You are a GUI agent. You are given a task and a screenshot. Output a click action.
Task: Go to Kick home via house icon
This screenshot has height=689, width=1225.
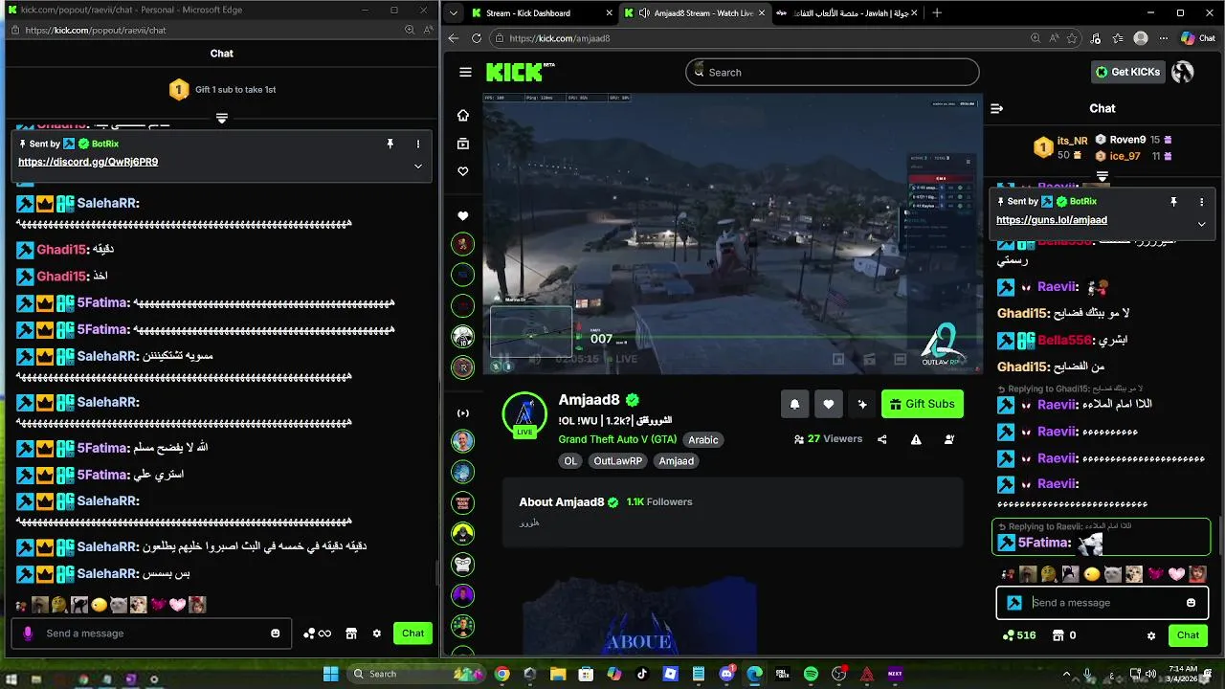coord(463,115)
